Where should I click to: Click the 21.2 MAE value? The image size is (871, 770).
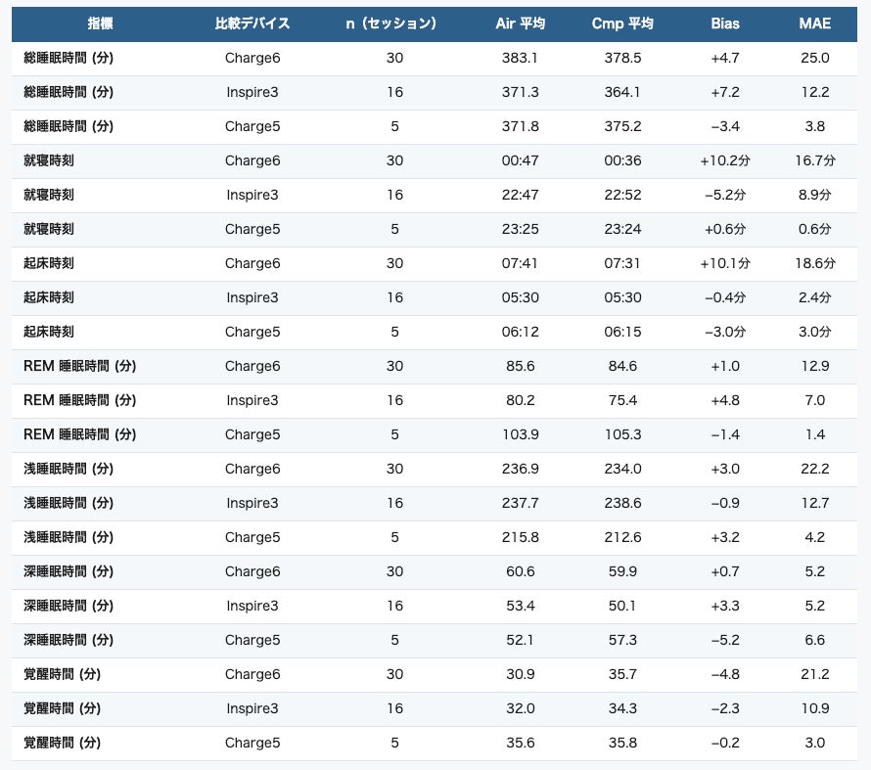[815, 674]
